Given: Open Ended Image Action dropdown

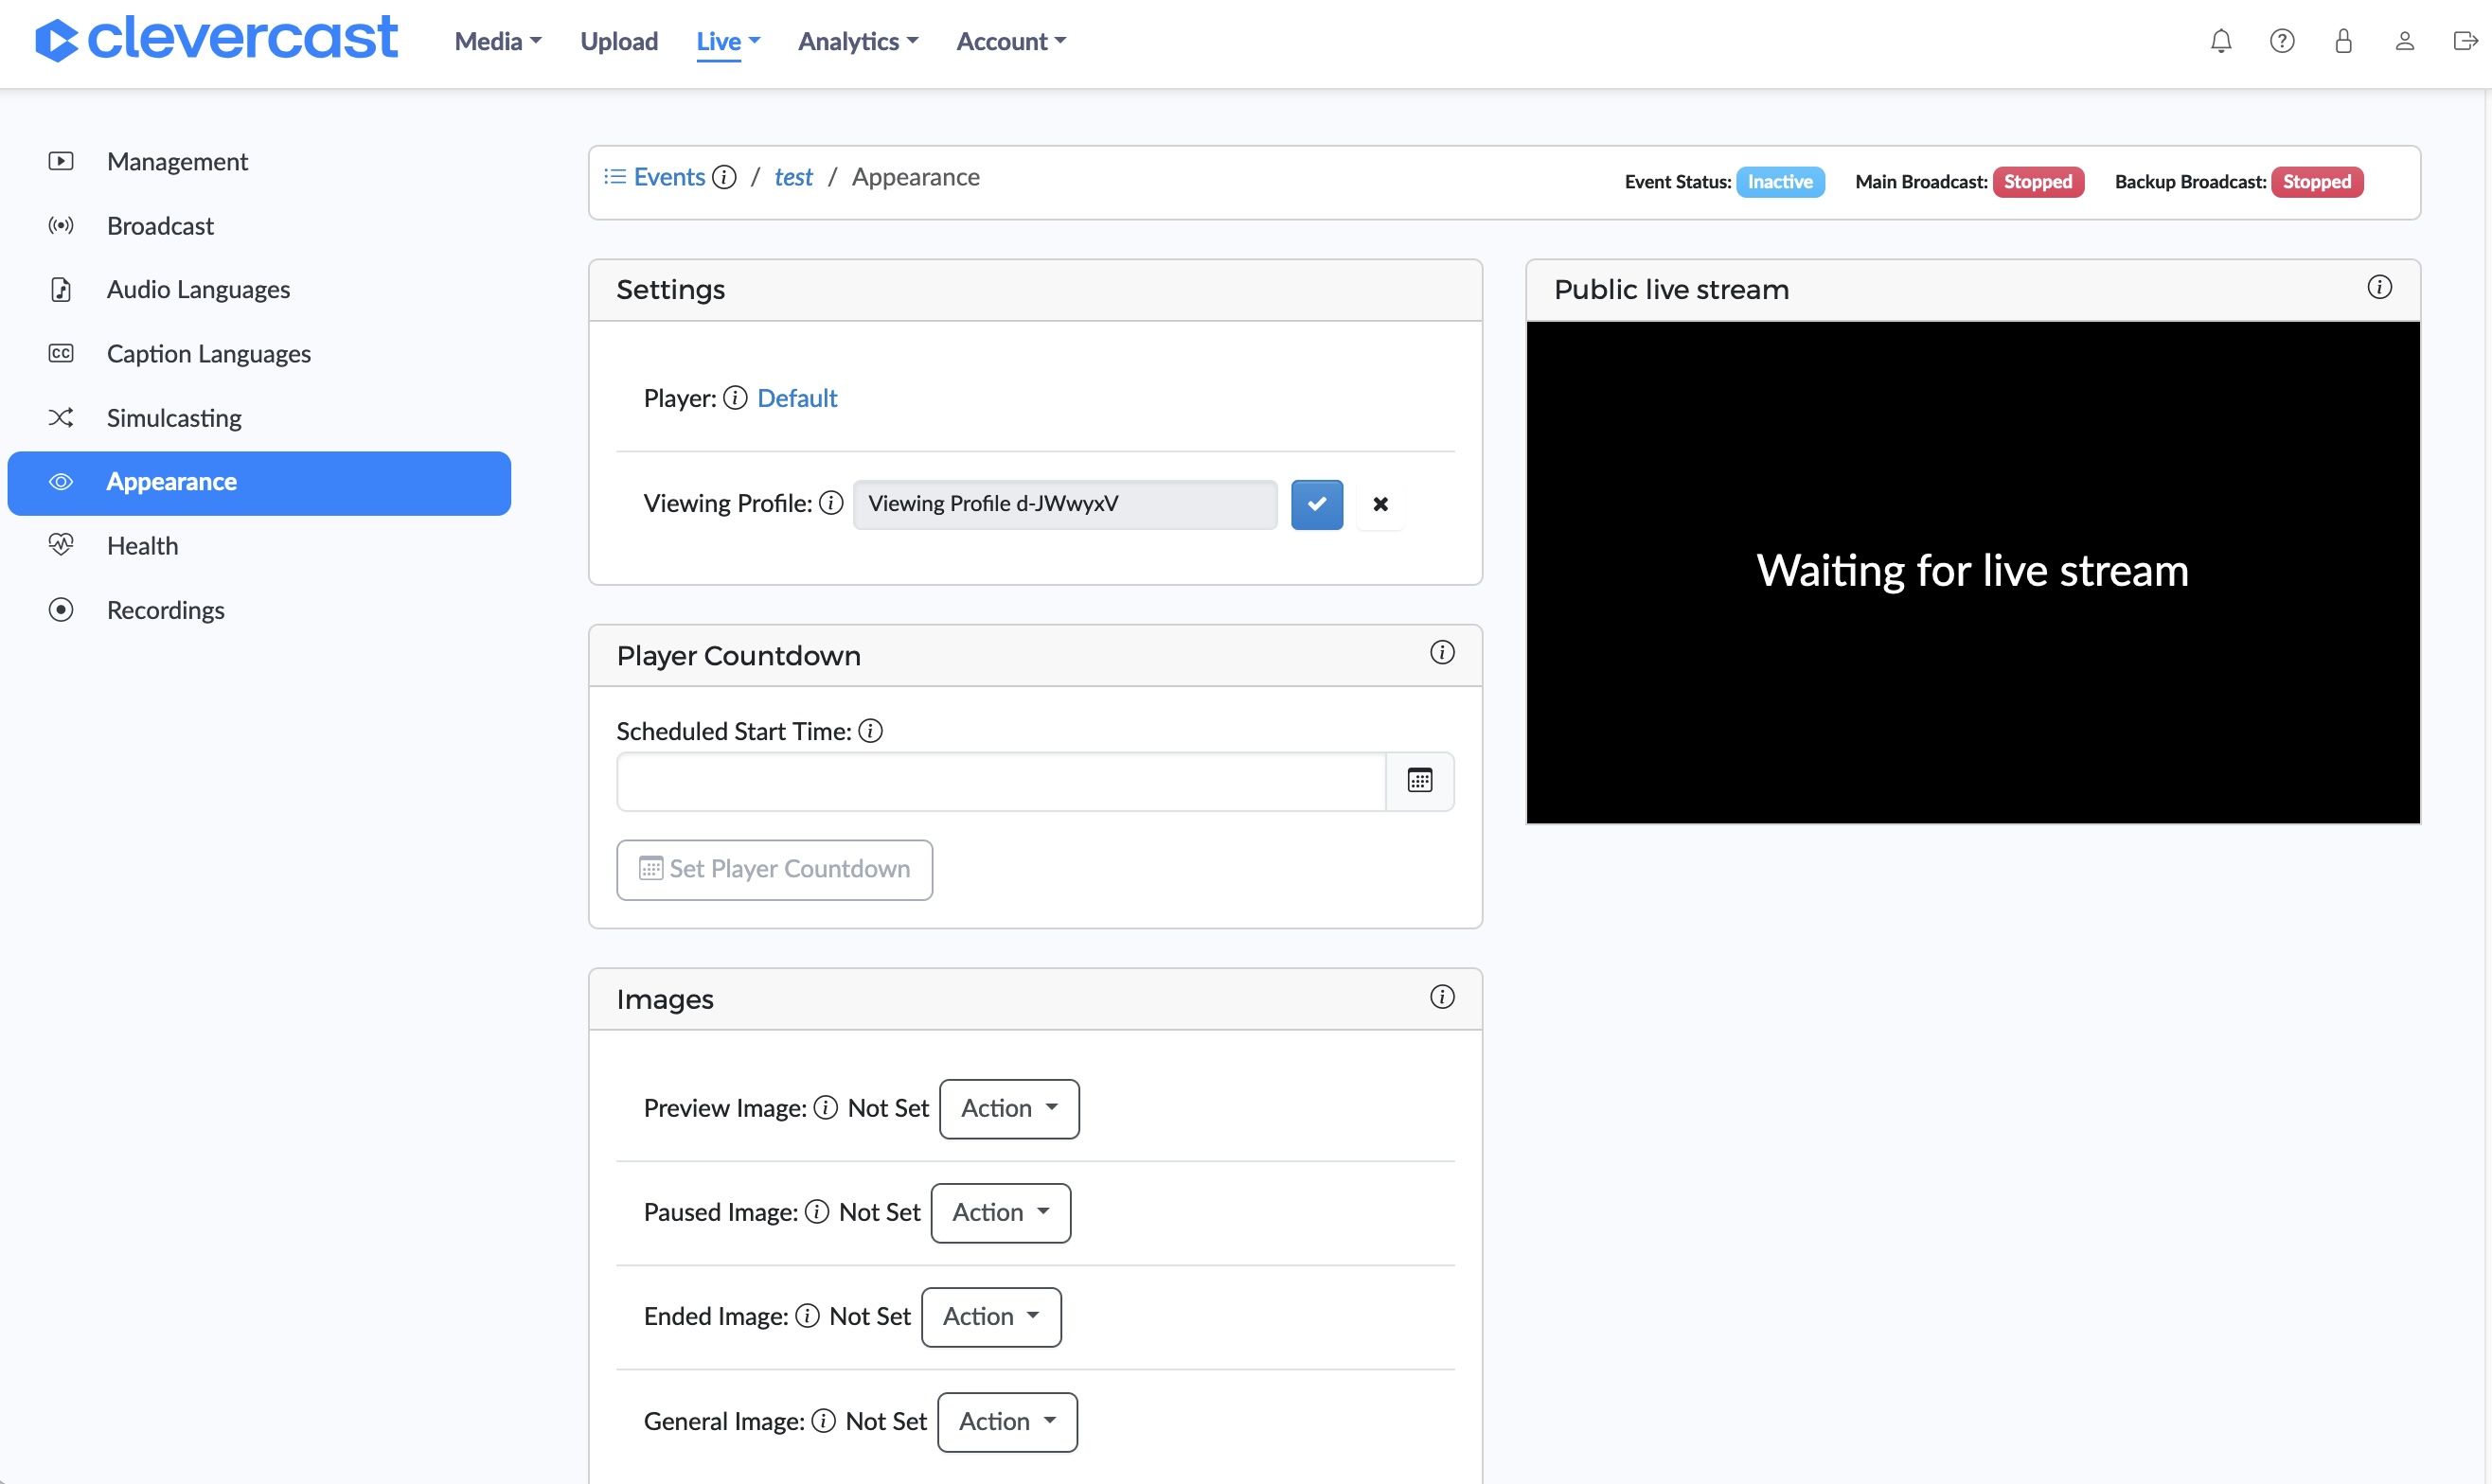Looking at the screenshot, I should pyautogui.click(x=991, y=1316).
